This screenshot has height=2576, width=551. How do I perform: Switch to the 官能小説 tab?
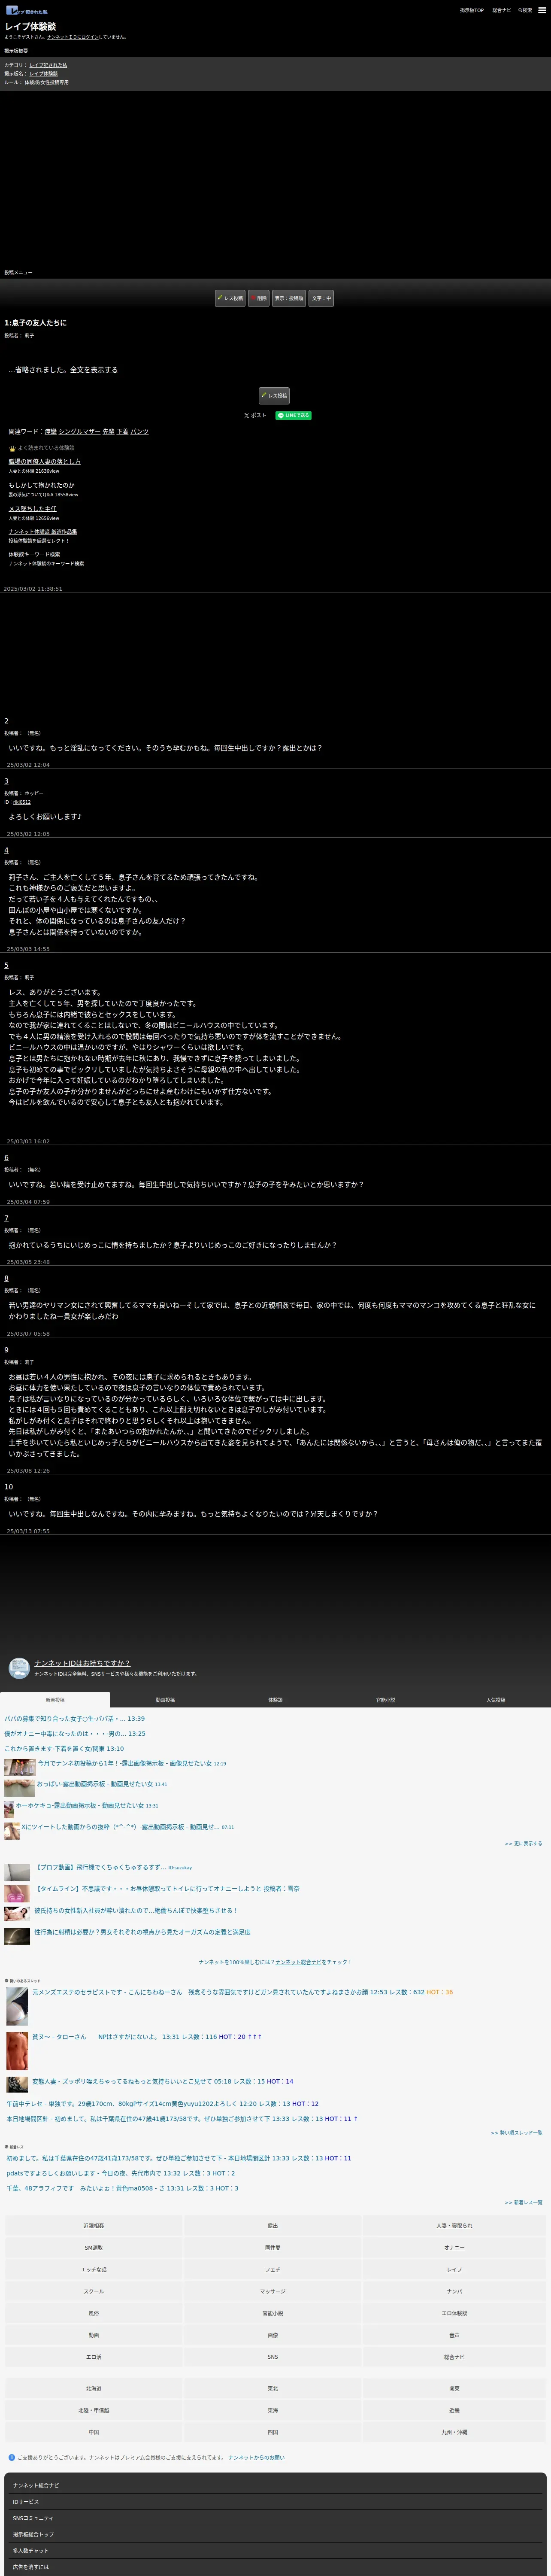[x=385, y=1700]
